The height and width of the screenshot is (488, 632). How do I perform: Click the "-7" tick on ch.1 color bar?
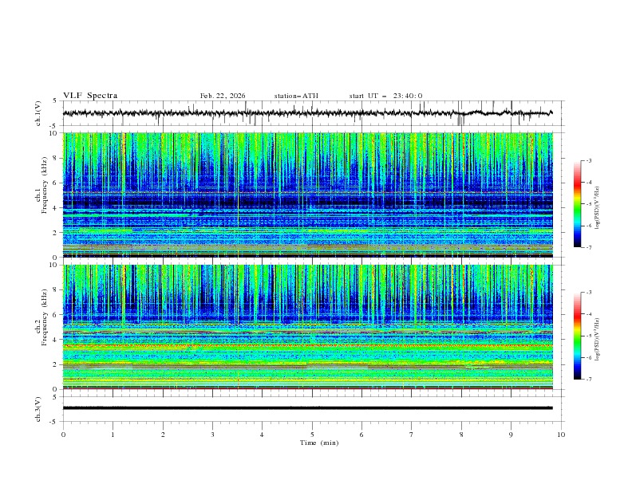point(589,247)
